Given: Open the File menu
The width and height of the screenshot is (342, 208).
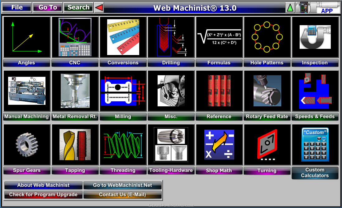Looking at the screenshot, I should [x=17, y=7].
